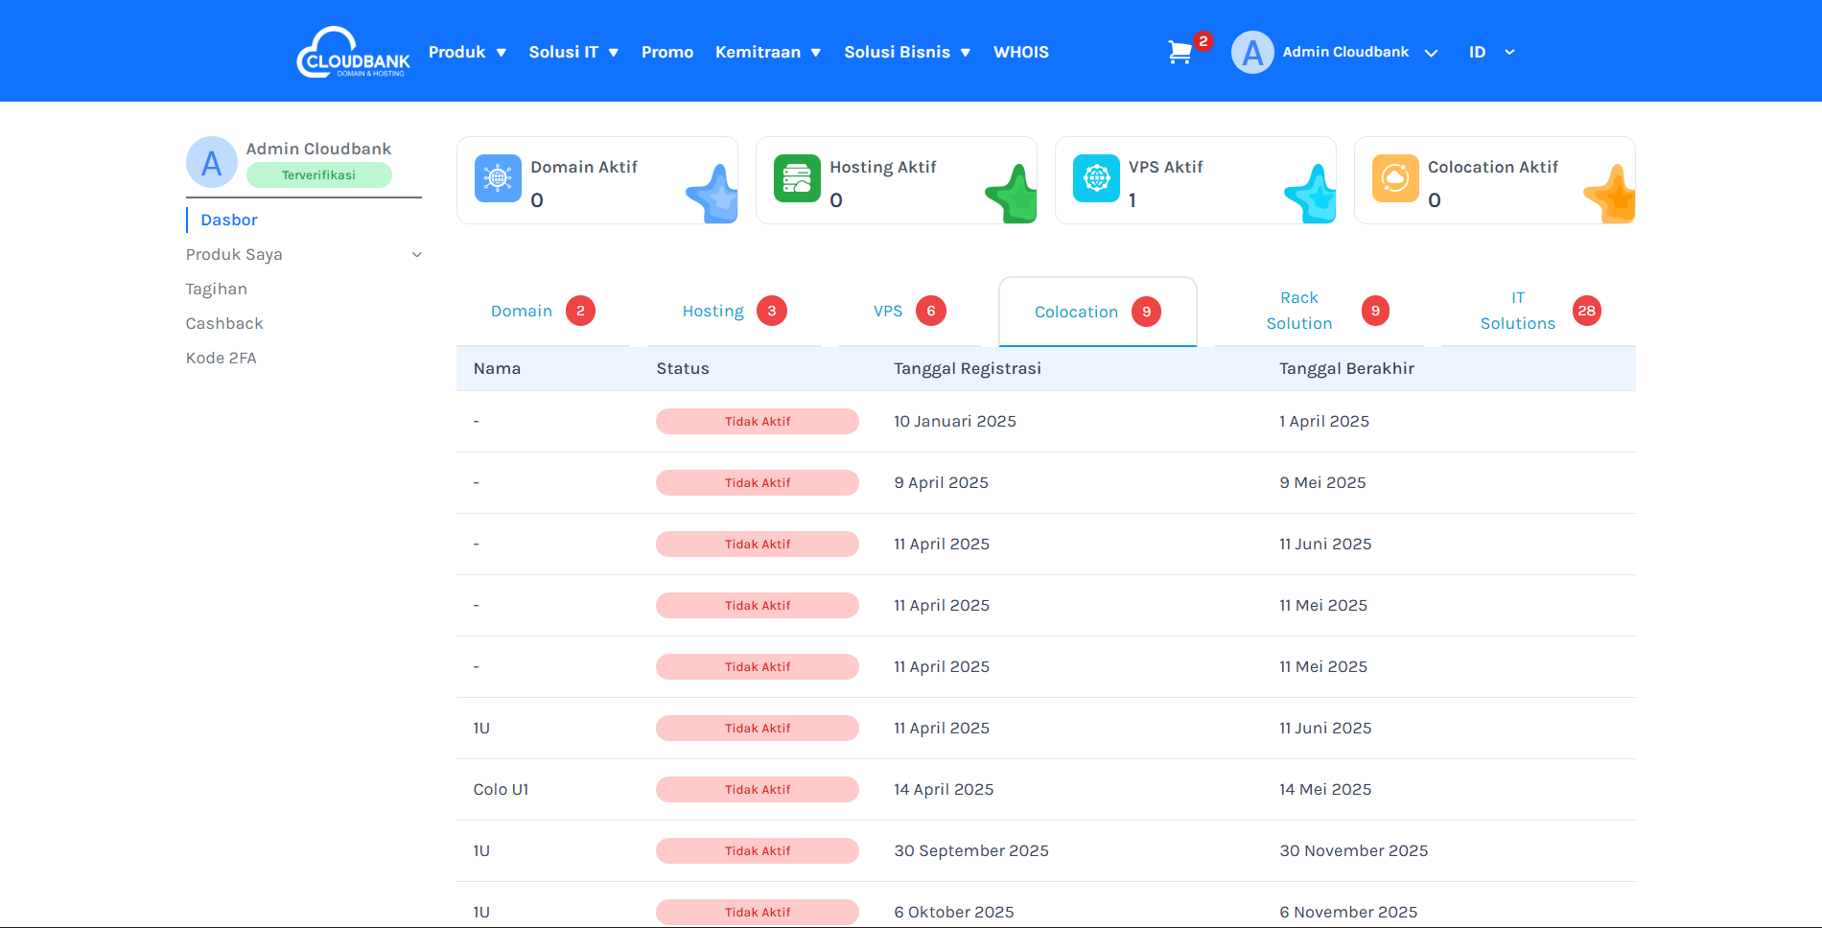Open the Kemitraan dropdown menu
This screenshot has height=928, width=1822.
click(x=767, y=53)
